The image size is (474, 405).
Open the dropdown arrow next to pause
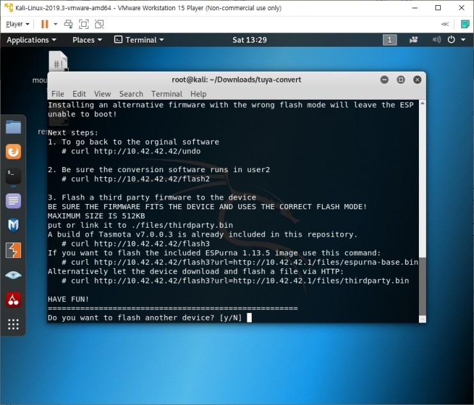[x=56, y=24]
